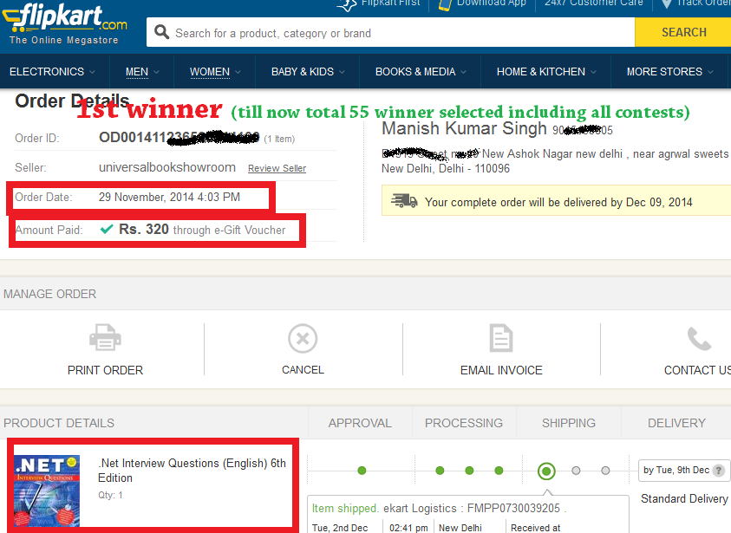Image resolution: width=731 pixels, height=533 pixels.
Task: Click the last grey delivery dot
Action: (605, 471)
